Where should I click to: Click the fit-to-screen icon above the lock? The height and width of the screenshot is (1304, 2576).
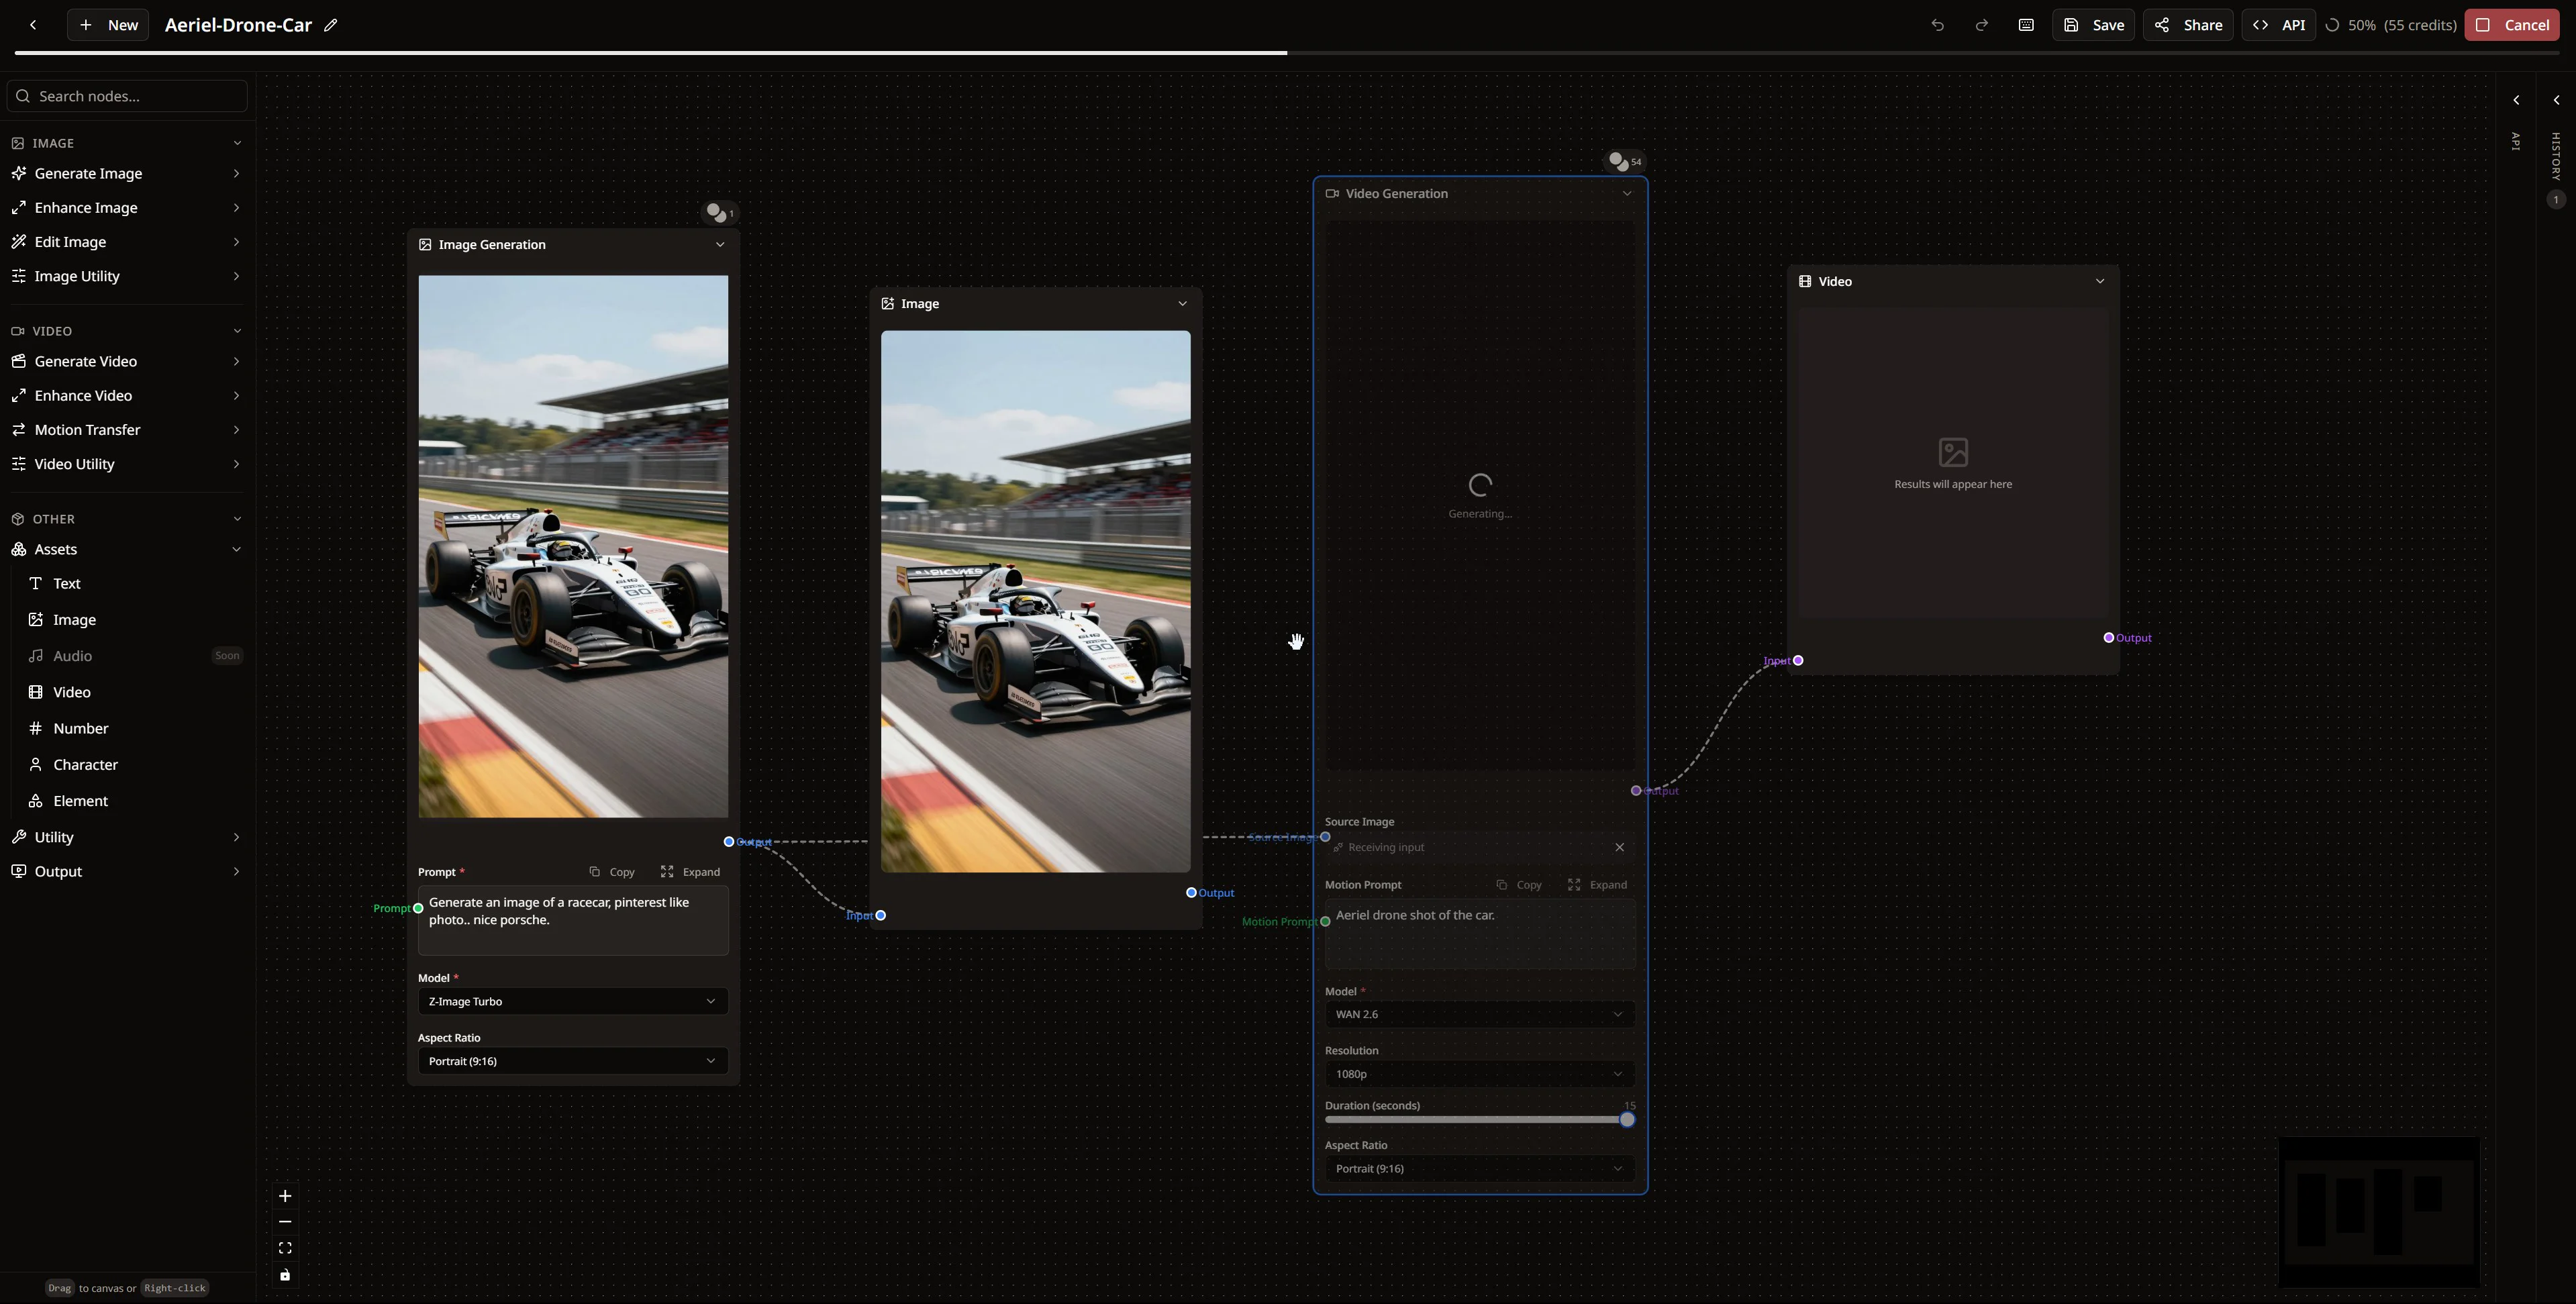pos(284,1248)
